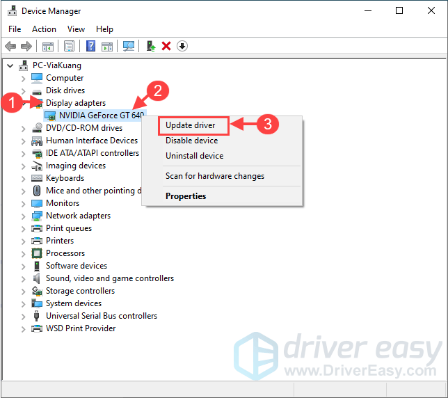
Task: Click the Sound controllers speaker icon
Action: [37, 278]
